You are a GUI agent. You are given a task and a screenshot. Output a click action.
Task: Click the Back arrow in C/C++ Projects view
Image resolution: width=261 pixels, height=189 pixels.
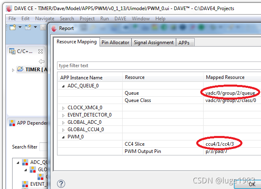pyautogui.click(x=42, y=62)
